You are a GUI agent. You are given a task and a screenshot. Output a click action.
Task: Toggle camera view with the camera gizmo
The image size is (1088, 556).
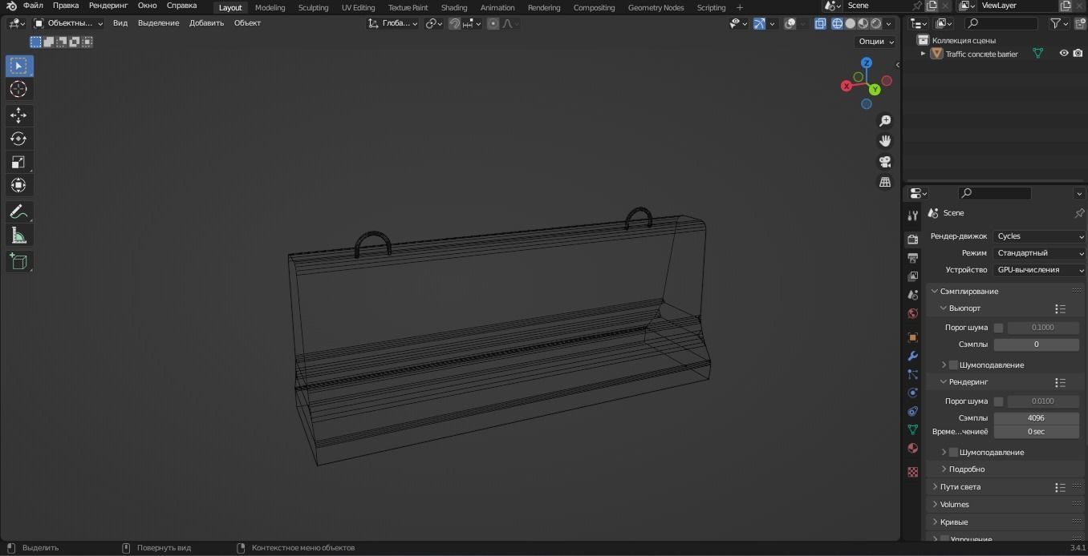coord(885,162)
